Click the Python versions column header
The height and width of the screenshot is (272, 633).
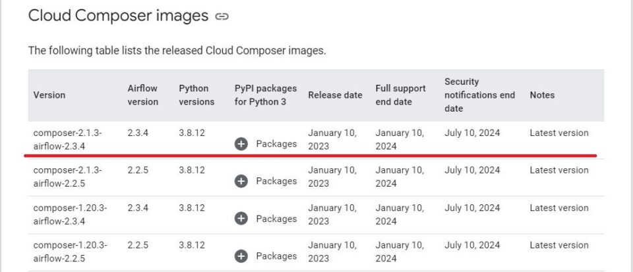pos(196,95)
